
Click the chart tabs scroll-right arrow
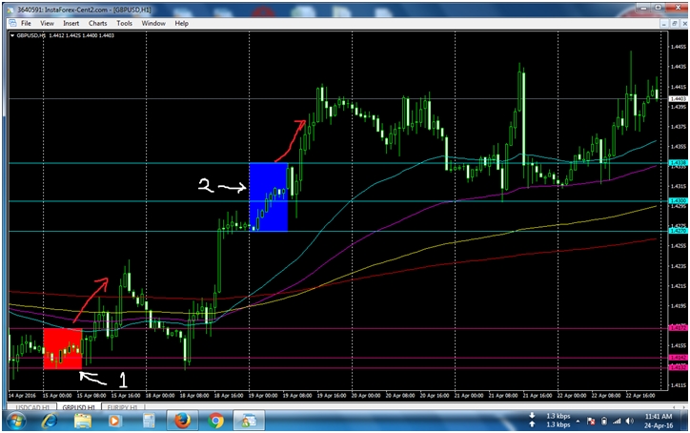click(x=684, y=406)
